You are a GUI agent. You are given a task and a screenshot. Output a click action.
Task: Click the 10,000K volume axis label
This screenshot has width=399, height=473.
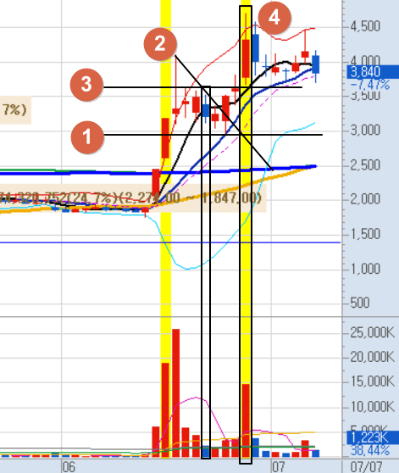pos(373,407)
